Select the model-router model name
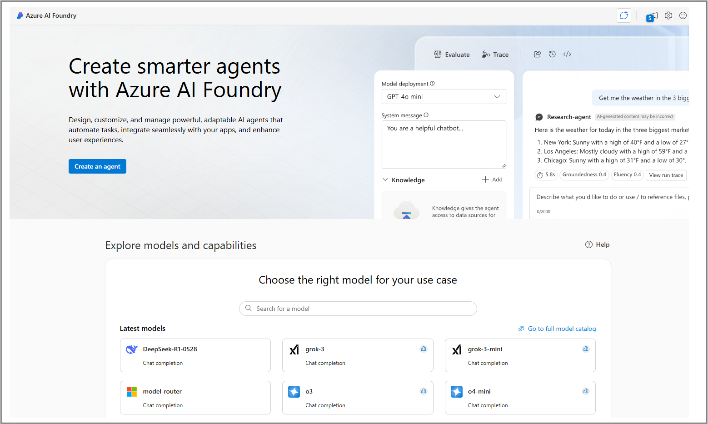The image size is (708, 424). [162, 391]
